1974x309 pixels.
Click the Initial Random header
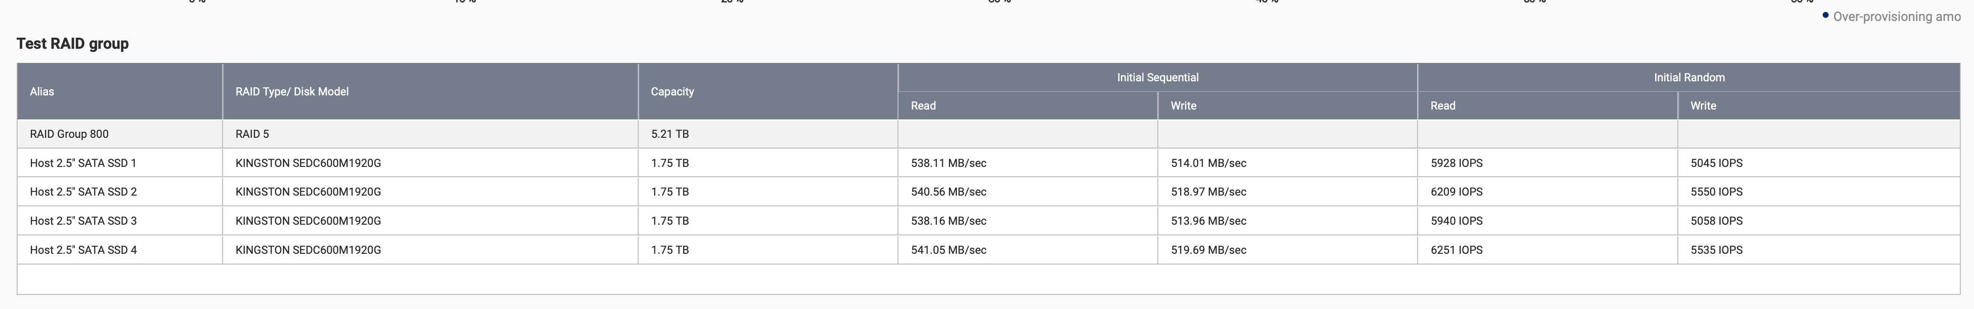[x=1688, y=77]
